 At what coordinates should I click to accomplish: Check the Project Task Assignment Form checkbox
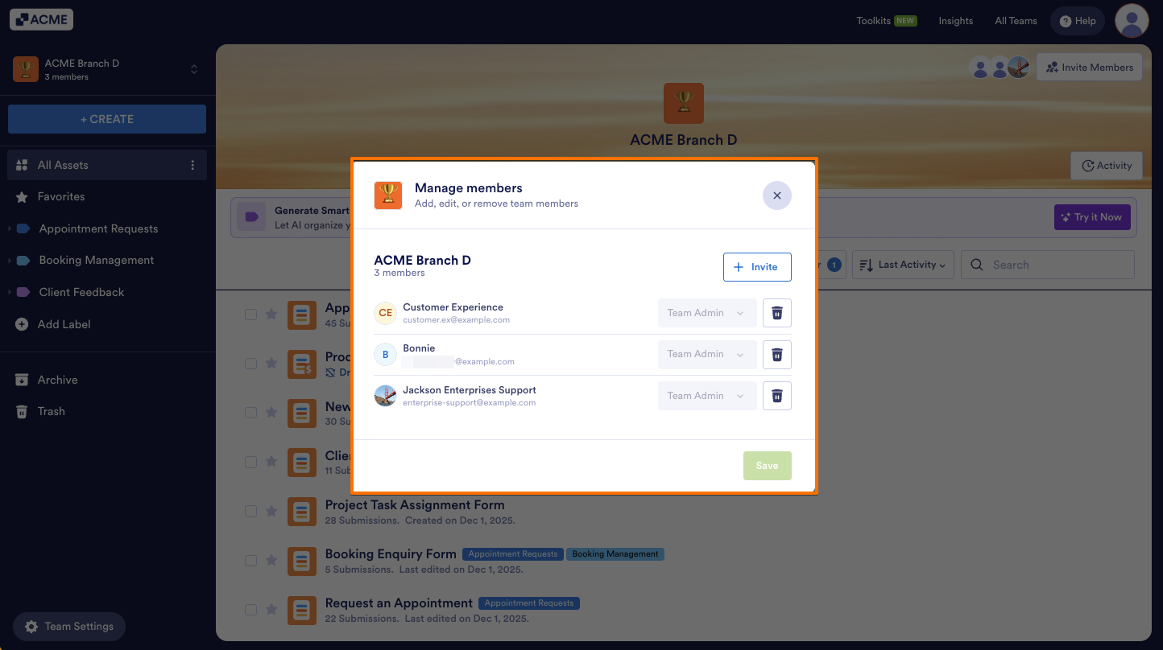click(x=251, y=512)
